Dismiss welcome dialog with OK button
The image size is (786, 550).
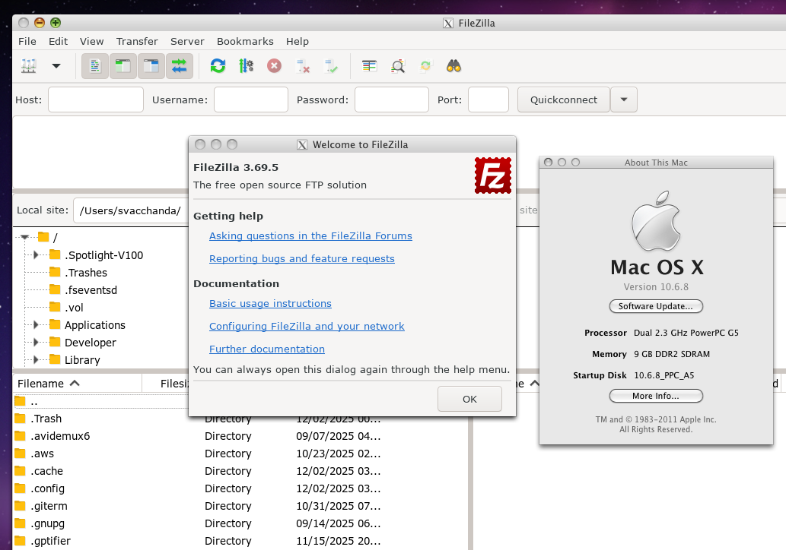[469, 399]
